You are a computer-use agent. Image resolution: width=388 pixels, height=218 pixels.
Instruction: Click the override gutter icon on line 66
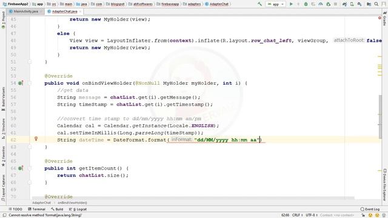[21, 168]
